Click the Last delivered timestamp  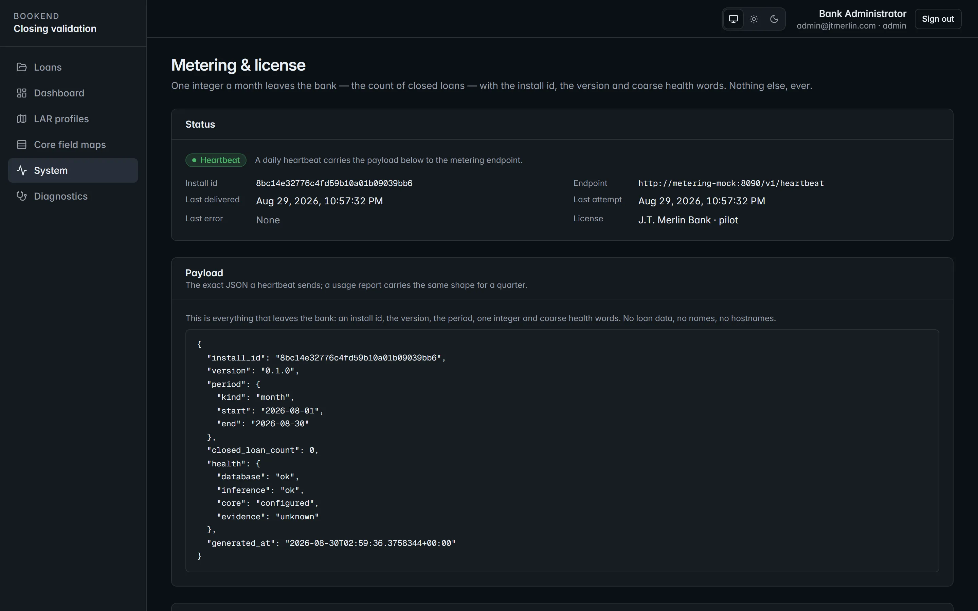coord(319,201)
